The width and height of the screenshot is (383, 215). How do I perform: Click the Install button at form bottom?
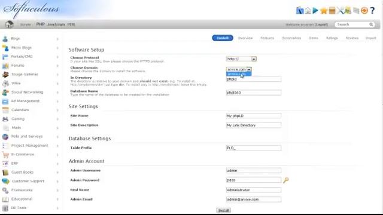[223, 210]
